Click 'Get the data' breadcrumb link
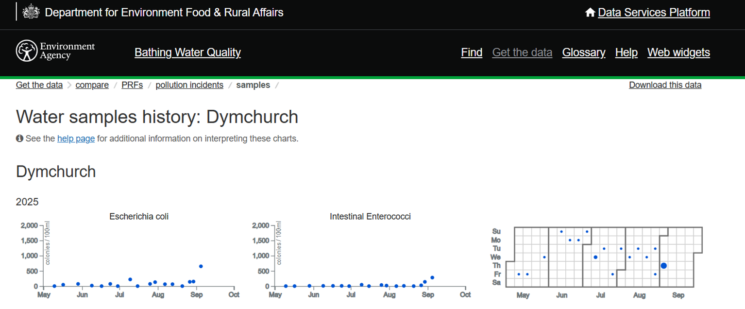This screenshot has width=745, height=309. point(39,85)
